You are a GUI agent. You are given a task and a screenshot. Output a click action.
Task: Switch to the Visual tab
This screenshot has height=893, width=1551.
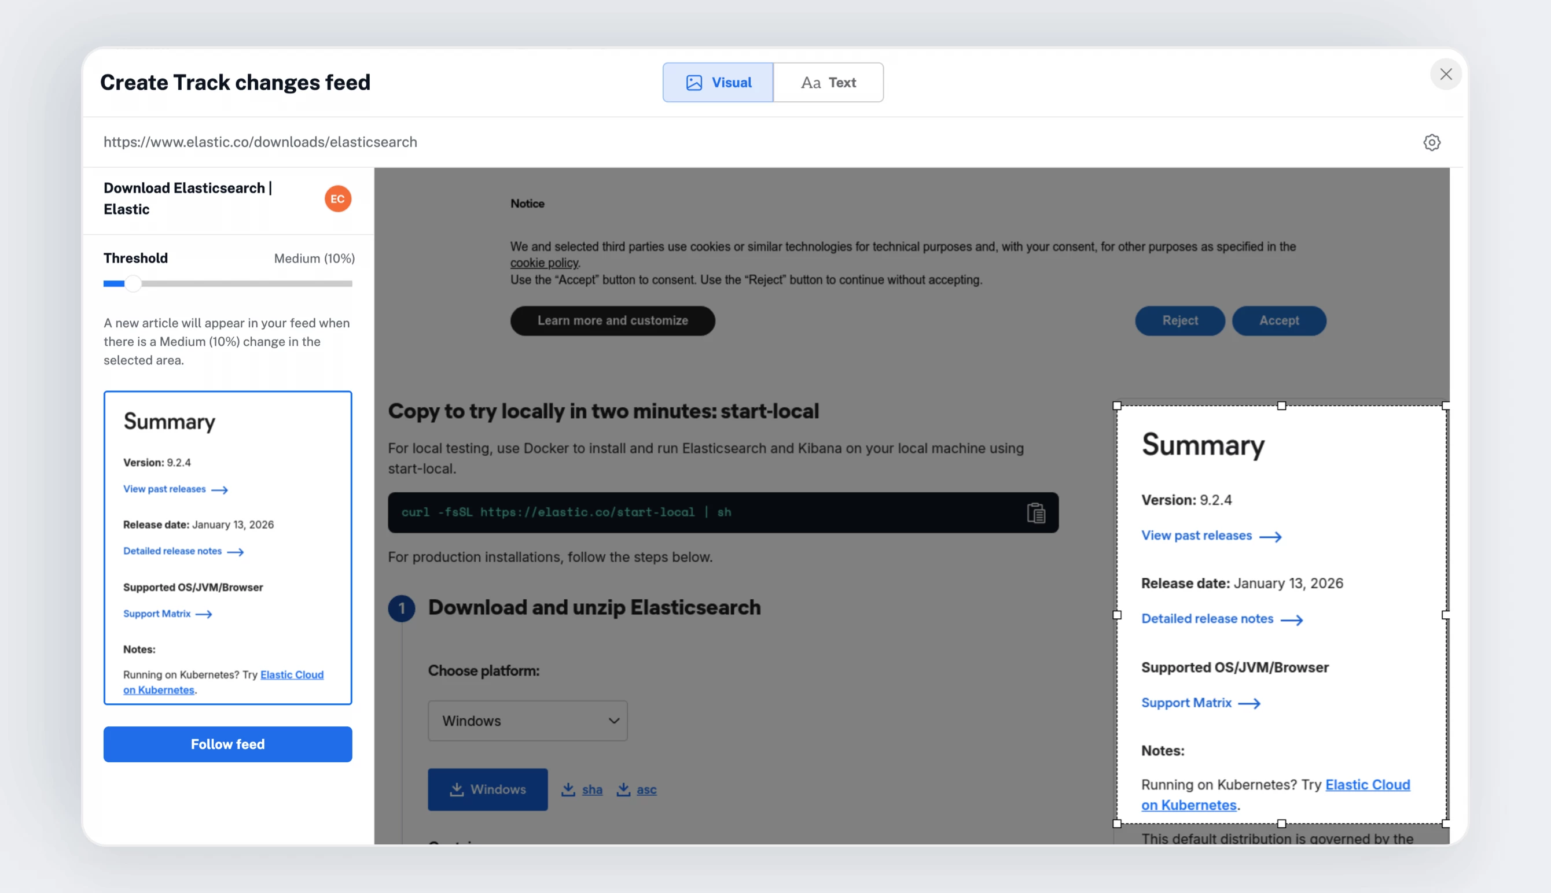coord(718,82)
